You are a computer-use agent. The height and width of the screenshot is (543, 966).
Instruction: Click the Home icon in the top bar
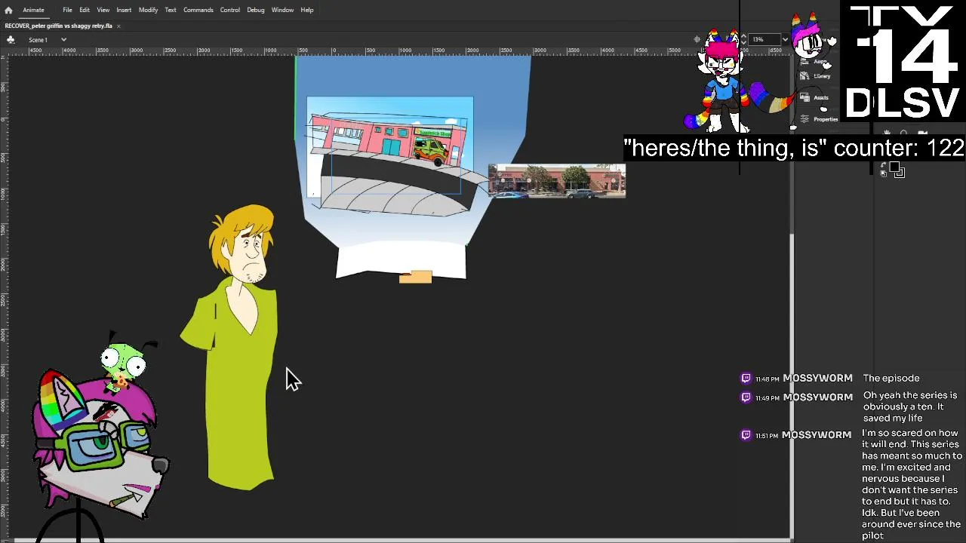(x=8, y=10)
